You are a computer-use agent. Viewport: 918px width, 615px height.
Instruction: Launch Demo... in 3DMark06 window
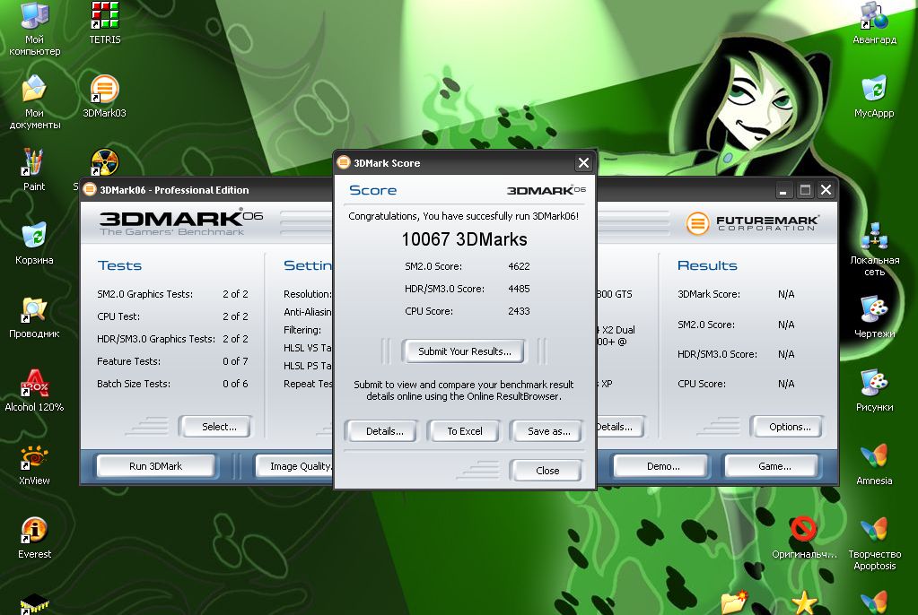[x=663, y=466]
